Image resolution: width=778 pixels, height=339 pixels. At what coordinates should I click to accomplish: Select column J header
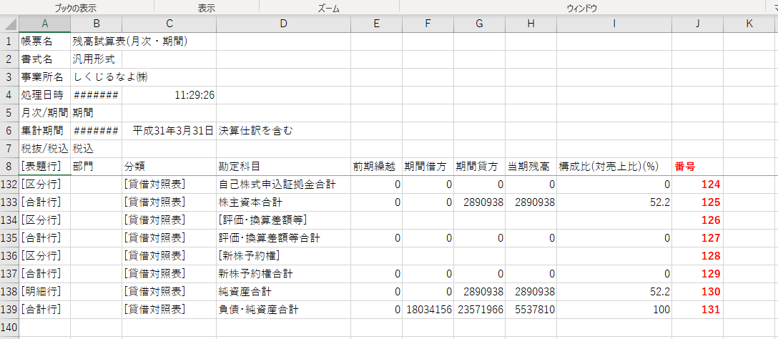tap(697, 24)
